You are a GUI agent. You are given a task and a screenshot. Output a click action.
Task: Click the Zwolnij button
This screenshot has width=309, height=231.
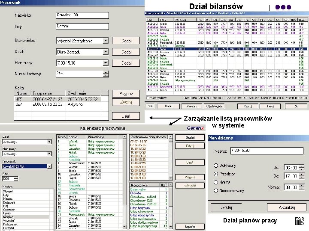coord(126,102)
